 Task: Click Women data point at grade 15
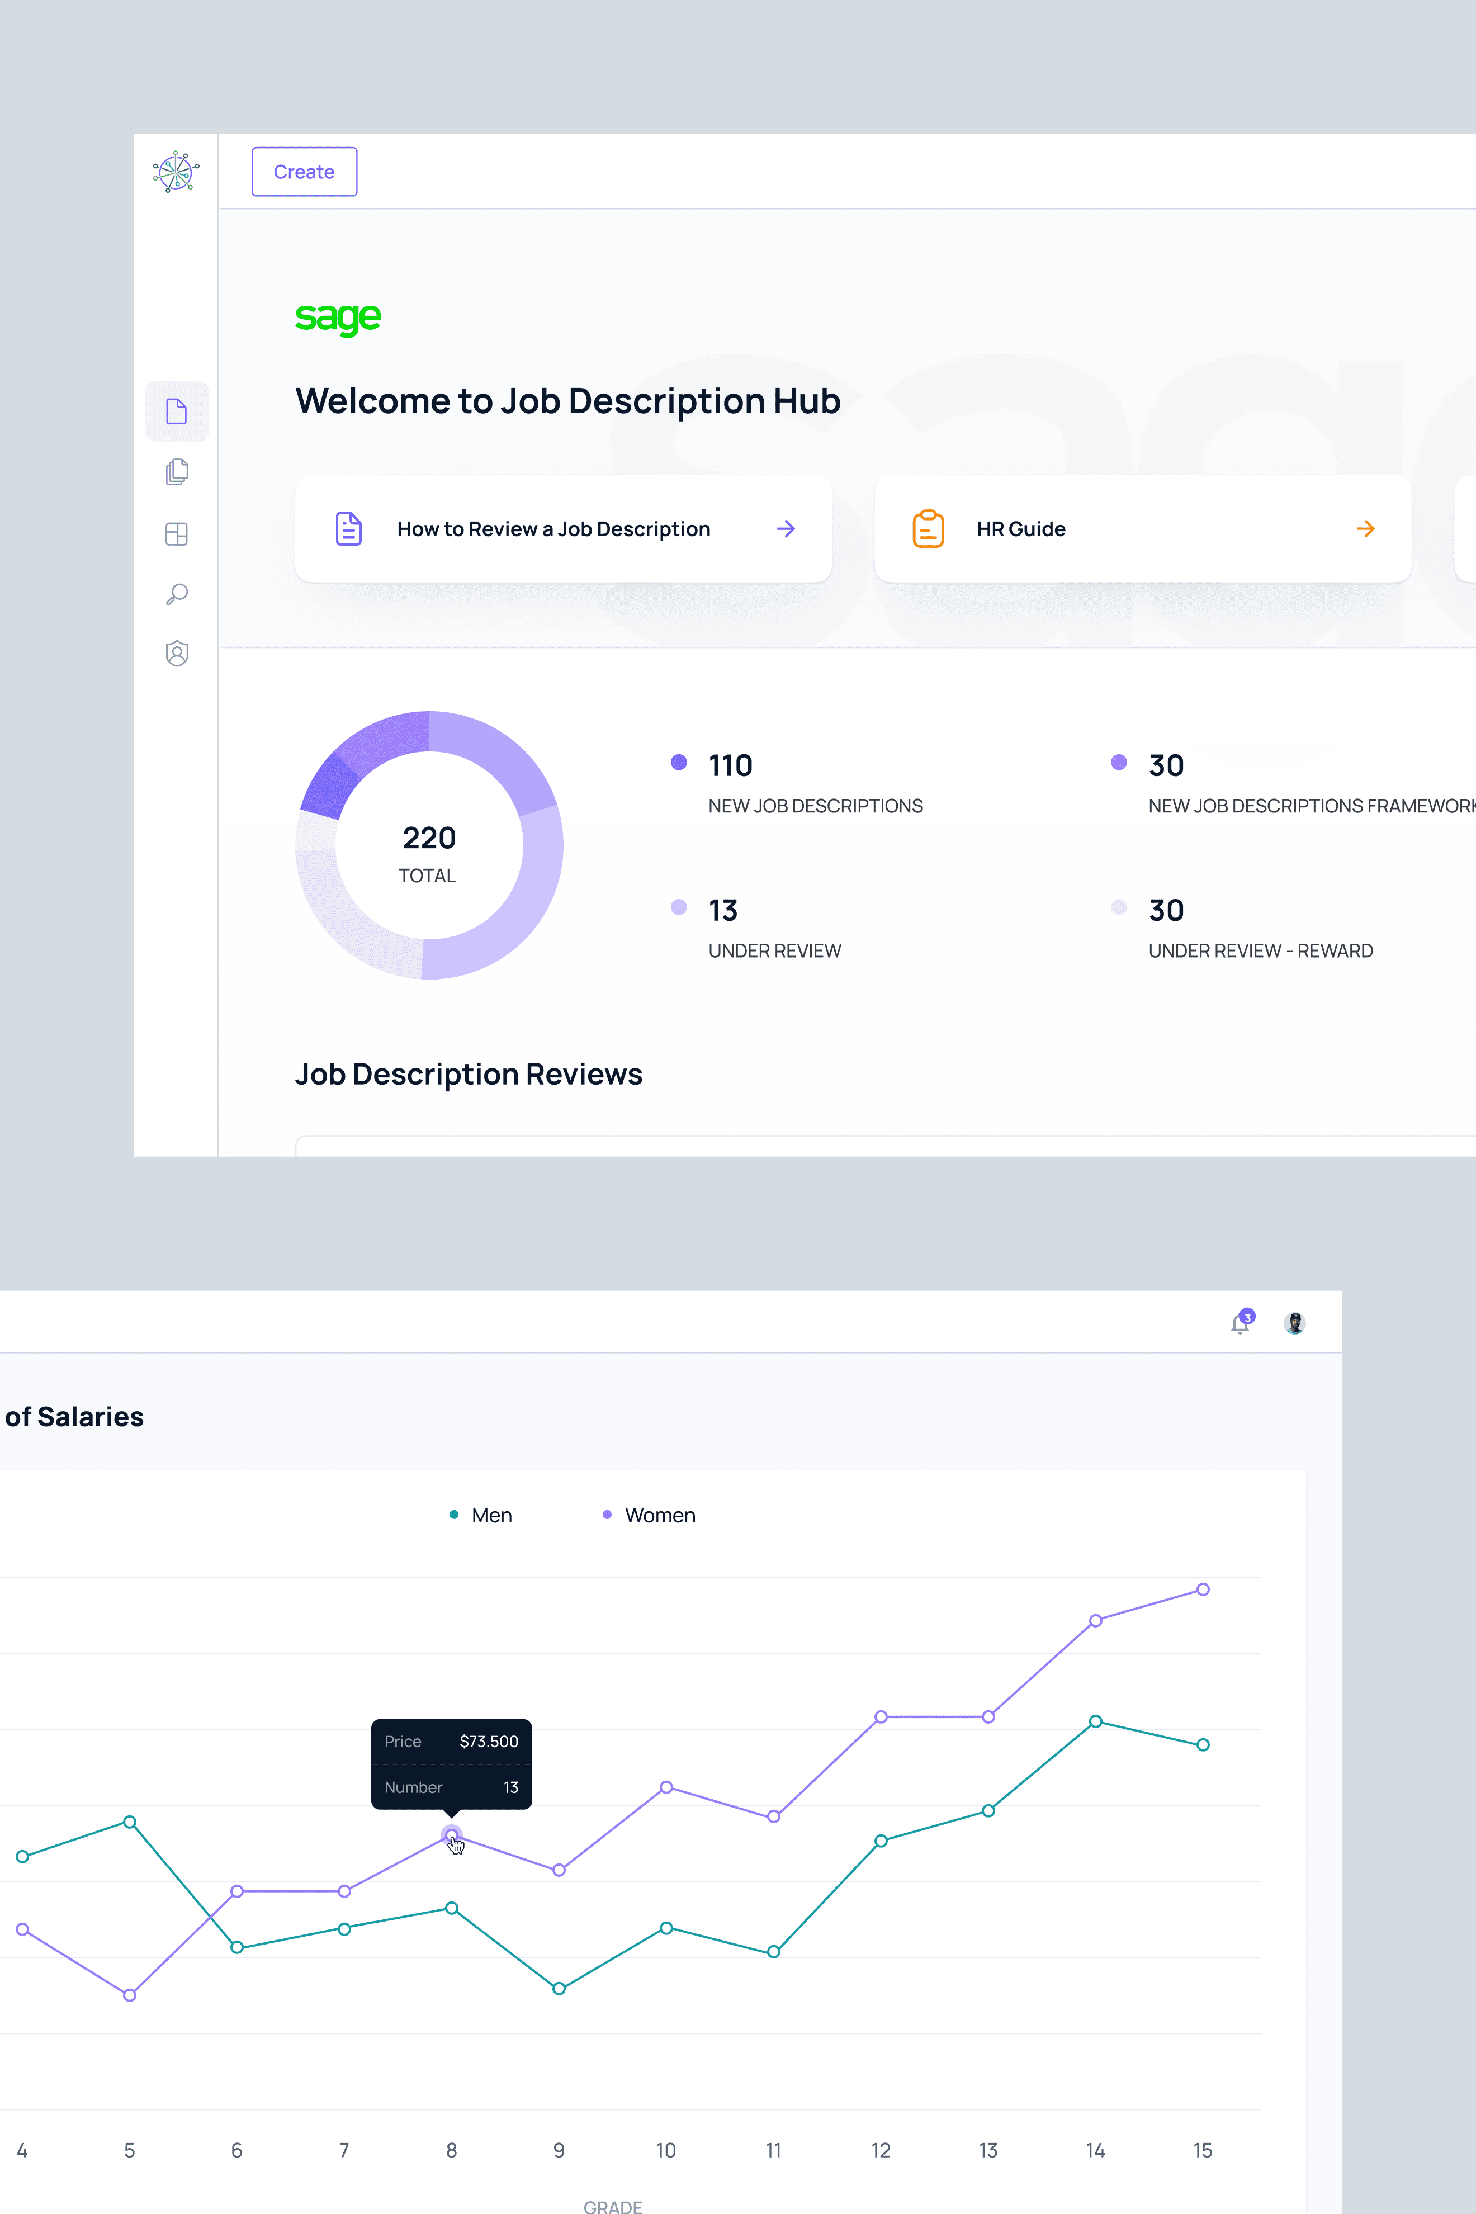[x=1202, y=1590]
